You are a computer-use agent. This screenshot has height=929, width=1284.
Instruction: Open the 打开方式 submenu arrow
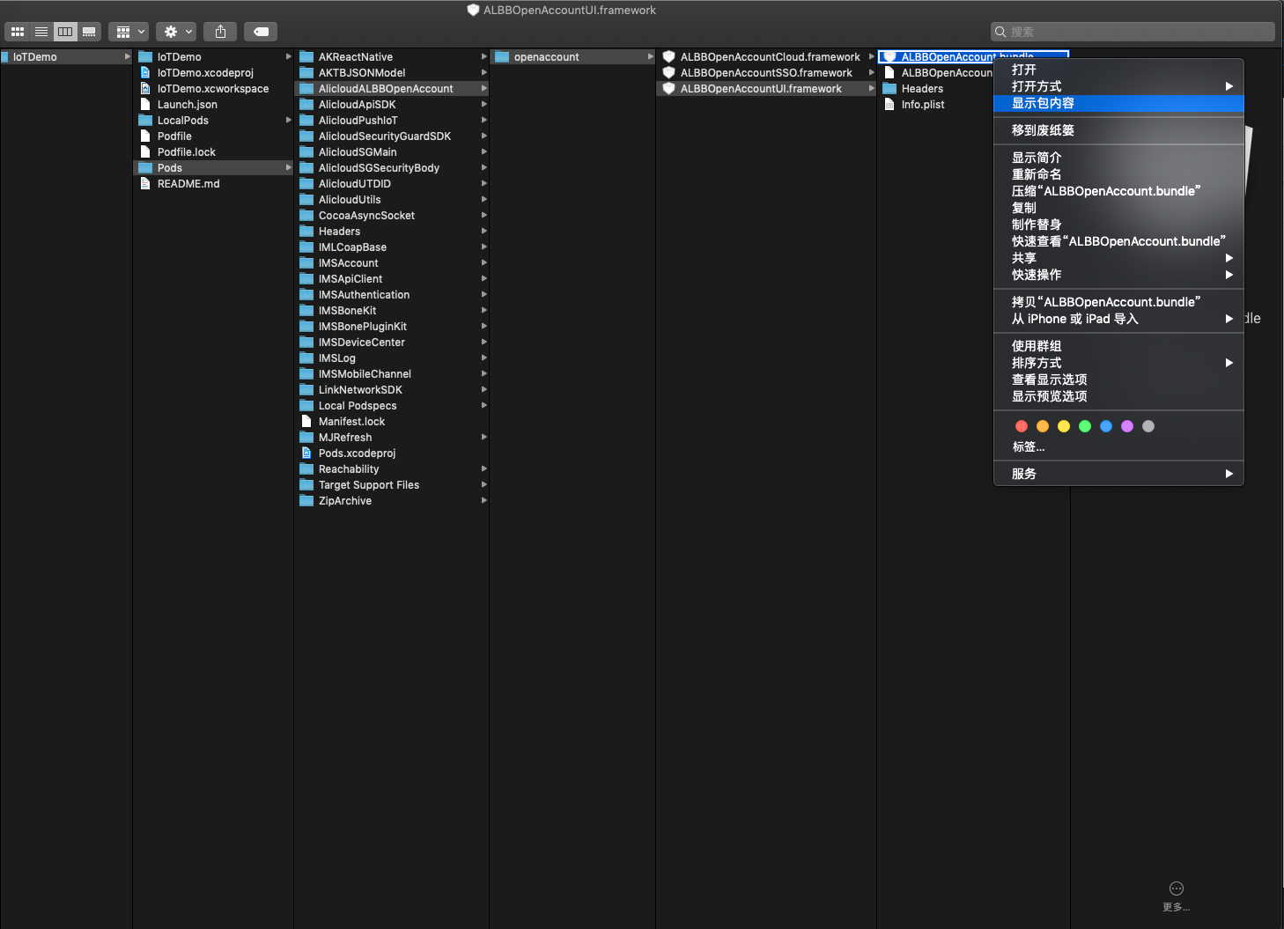point(1229,86)
